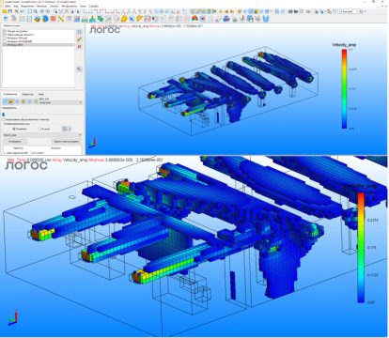The width and height of the screenshot is (389, 338).
Task: Open the color mode dropdown in display panel
Action: (x=61, y=102)
